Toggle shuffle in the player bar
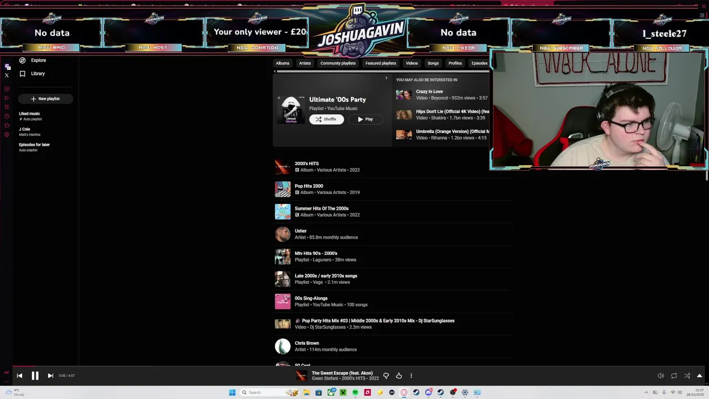 click(x=687, y=376)
